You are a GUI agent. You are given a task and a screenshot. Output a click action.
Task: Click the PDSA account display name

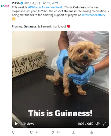tap(16, 3)
